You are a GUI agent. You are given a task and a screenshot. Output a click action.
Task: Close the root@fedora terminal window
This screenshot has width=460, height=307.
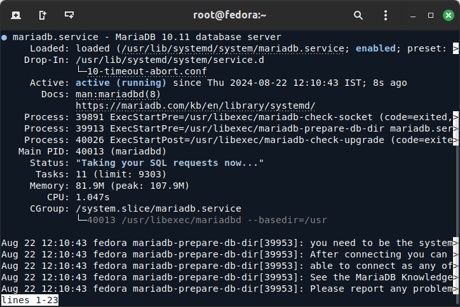(449, 15)
